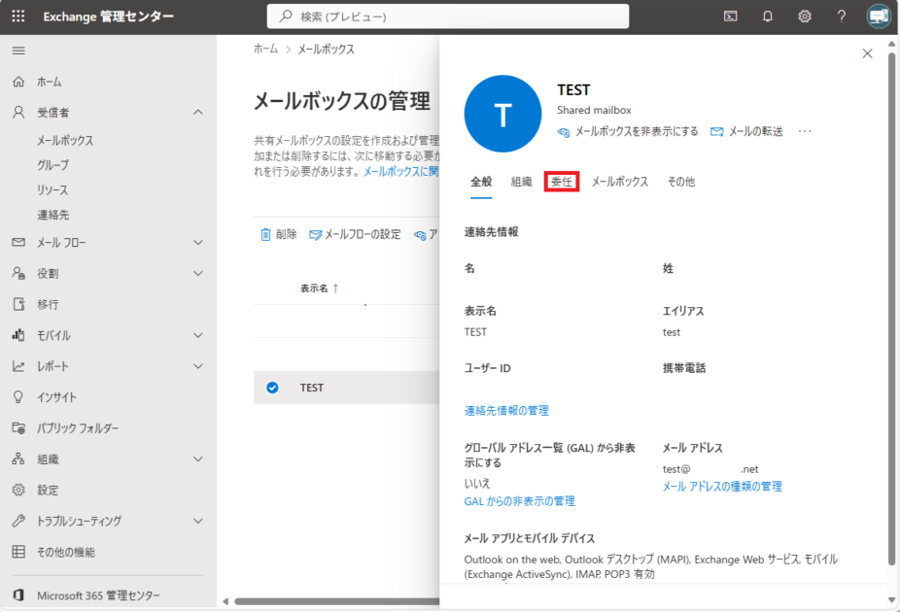This screenshot has width=900, height=612.
Task: Collapse the navigation hamburger menu
Action: pos(18,51)
